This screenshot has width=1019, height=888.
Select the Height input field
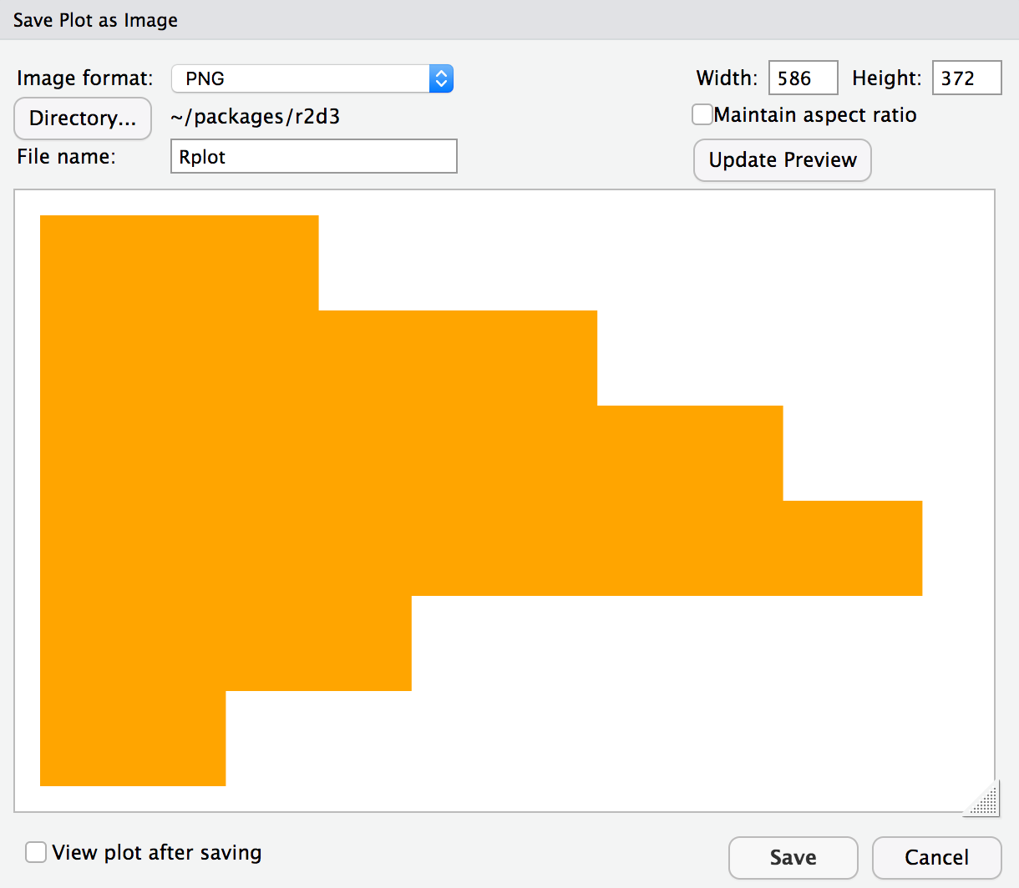point(966,78)
